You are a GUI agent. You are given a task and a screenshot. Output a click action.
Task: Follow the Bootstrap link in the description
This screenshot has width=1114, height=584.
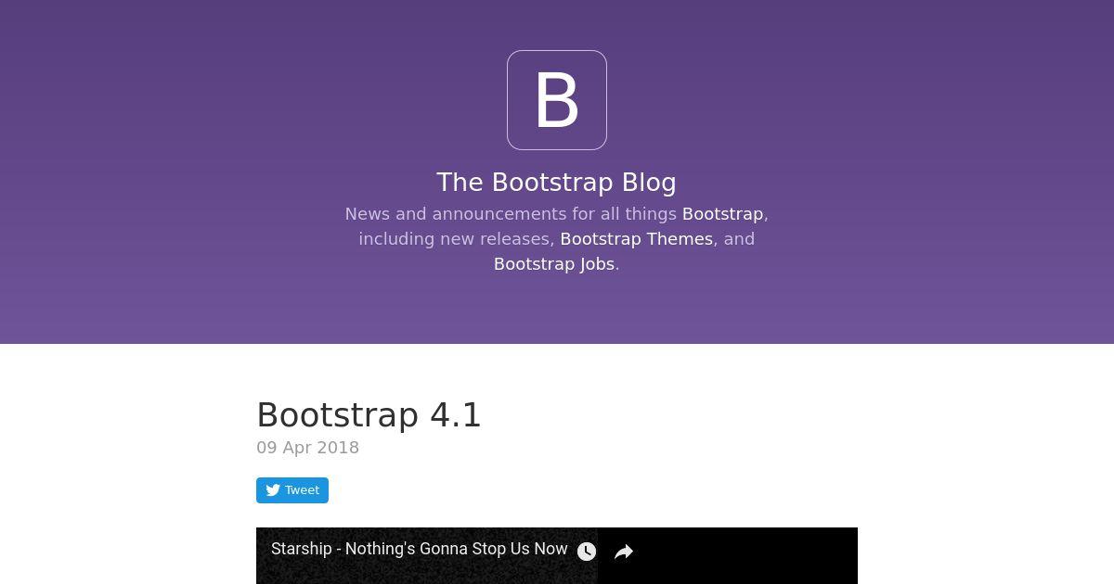tap(722, 214)
